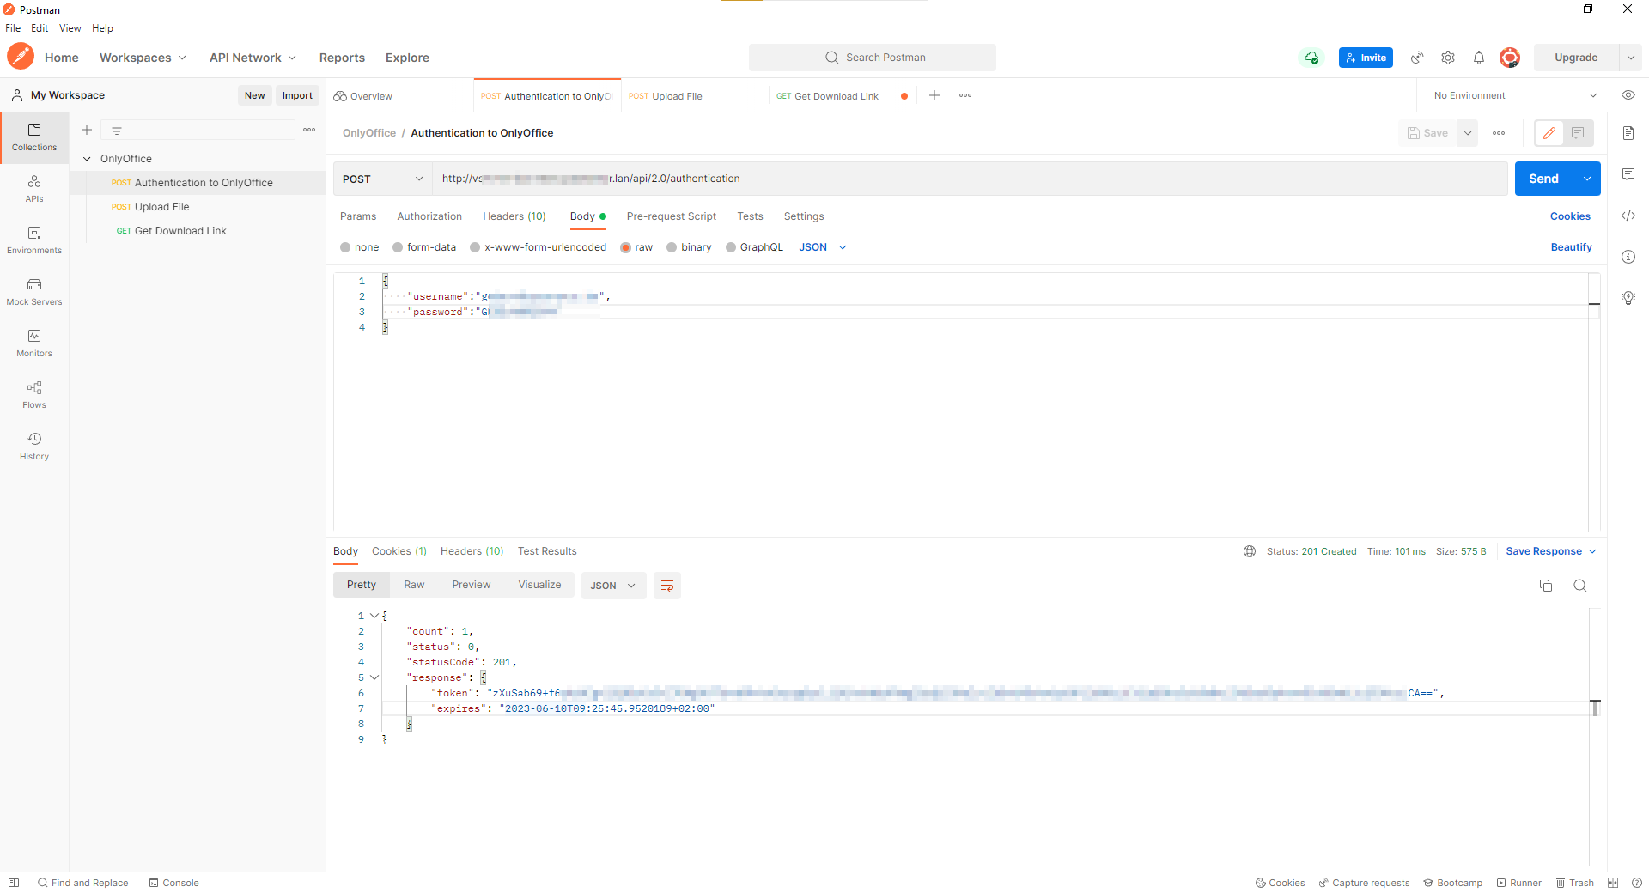Open the request info icon

coord(1628,257)
